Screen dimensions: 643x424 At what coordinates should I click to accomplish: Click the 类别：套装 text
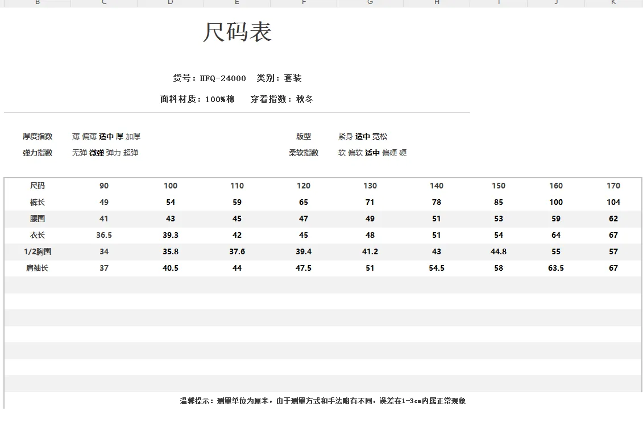tap(279, 78)
